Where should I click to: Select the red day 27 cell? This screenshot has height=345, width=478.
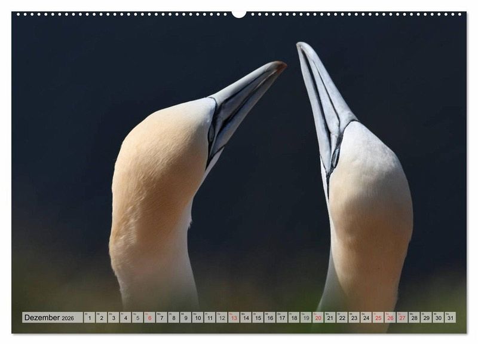pos(402,317)
